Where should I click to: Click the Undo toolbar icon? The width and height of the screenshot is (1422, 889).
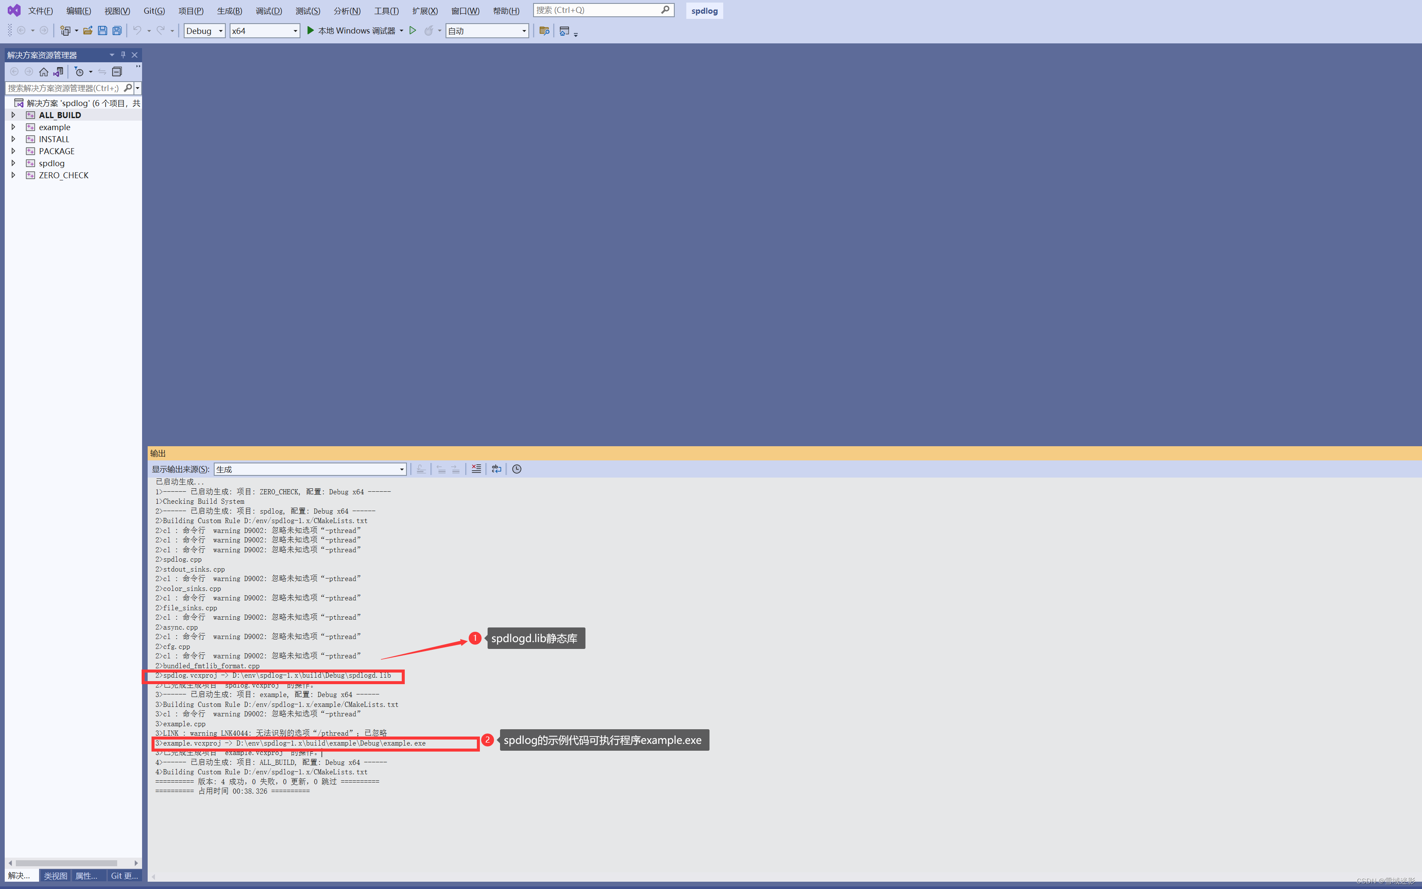[137, 30]
